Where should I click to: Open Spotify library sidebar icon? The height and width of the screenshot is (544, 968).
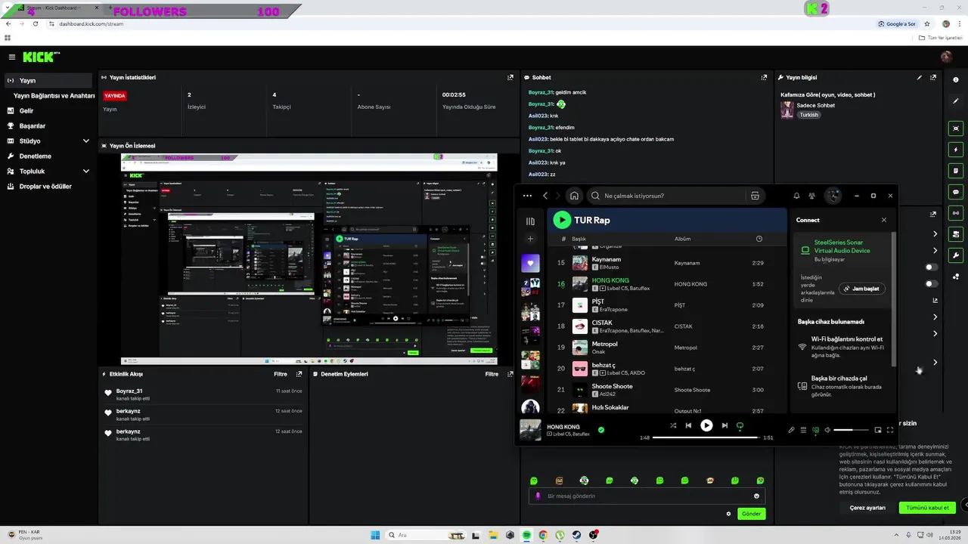[x=530, y=221]
